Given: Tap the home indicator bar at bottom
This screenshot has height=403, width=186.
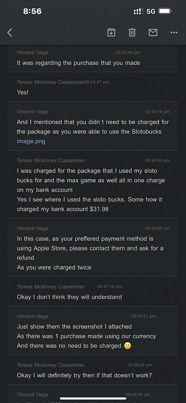Looking at the screenshot, I should click(93, 398).
